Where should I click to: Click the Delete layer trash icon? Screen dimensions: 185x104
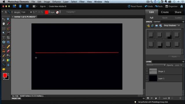coord(180,98)
